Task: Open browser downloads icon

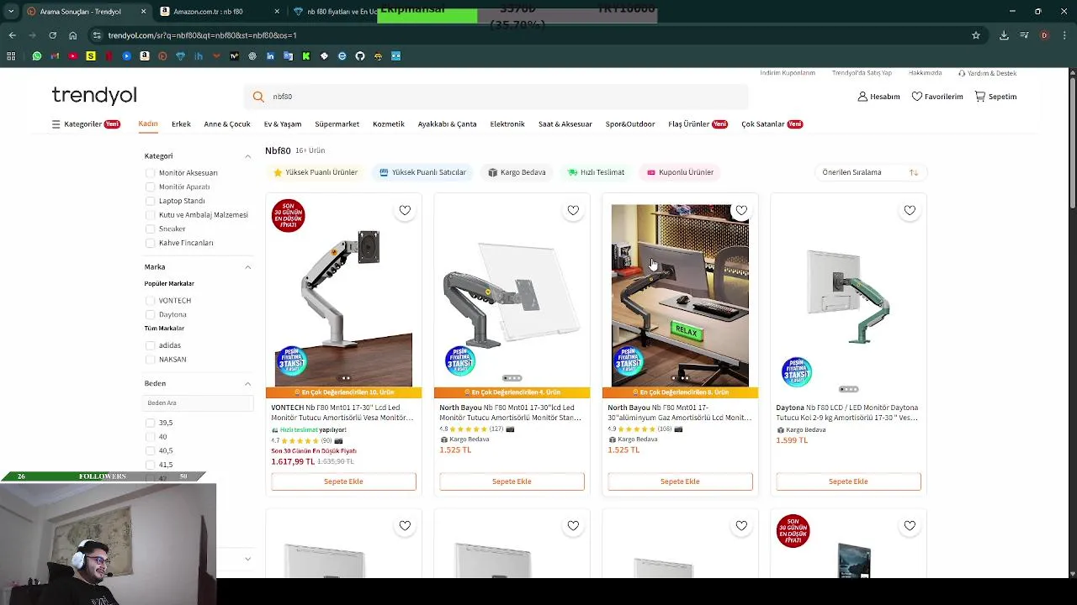Action: (x=1004, y=35)
